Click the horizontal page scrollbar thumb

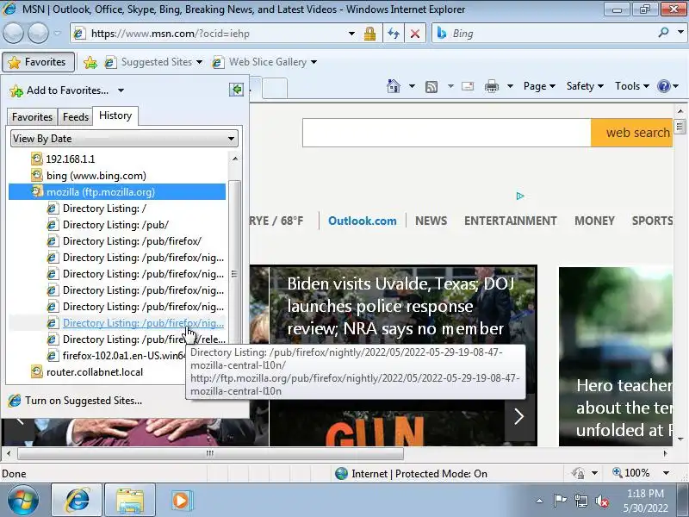click(x=210, y=453)
